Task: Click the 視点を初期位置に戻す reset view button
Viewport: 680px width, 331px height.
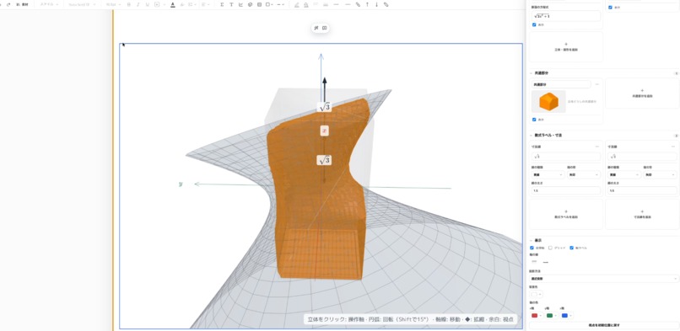Action: [604, 325]
